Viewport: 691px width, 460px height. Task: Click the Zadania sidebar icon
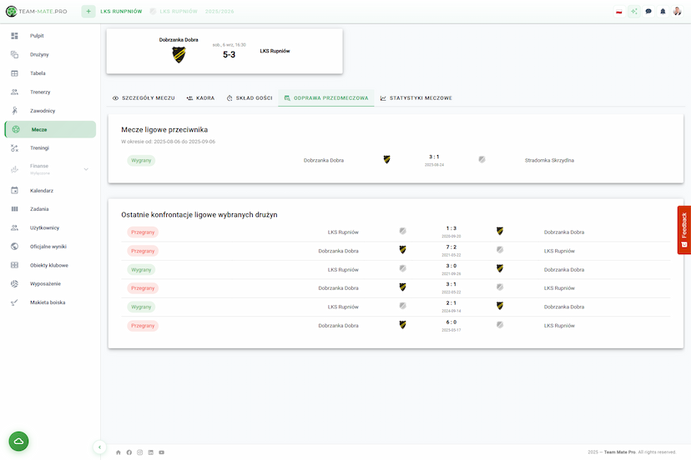click(14, 209)
